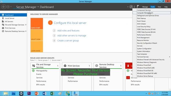This screenshot has height=96, width=171.
Task: Click Configure this local server link
Action: [70, 23]
